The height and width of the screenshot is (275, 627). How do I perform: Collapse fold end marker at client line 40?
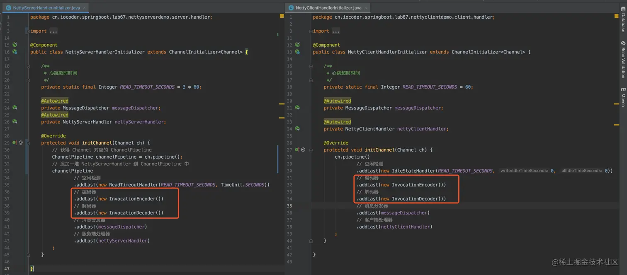[311, 240]
